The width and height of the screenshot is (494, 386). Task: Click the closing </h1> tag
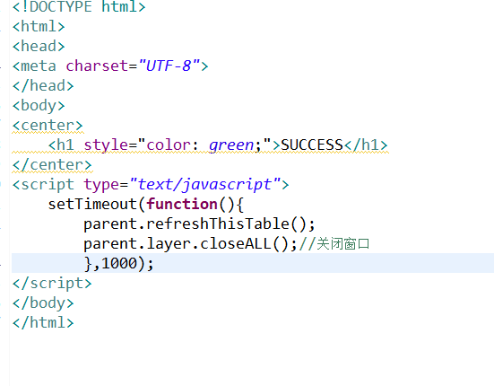point(366,145)
